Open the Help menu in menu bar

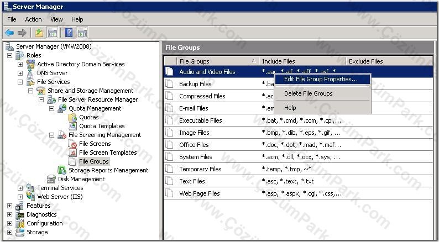(x=77, y=19)
